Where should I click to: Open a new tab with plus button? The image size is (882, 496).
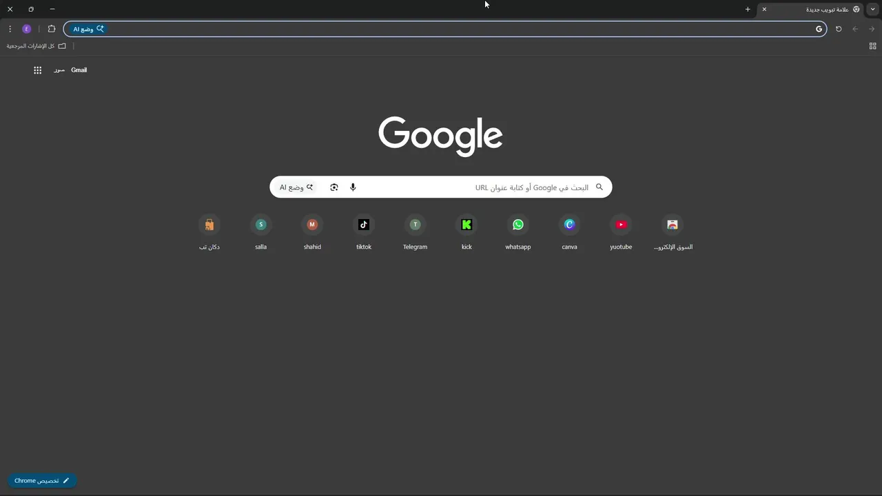click(748, 9)
